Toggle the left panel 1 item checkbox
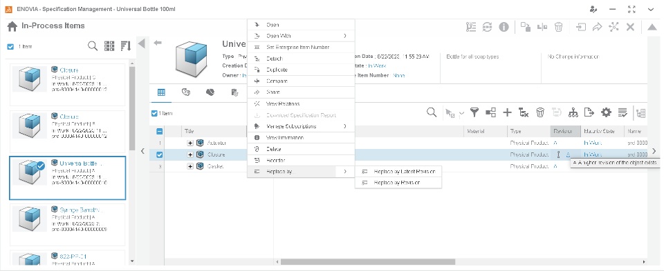 click(10, 47)
